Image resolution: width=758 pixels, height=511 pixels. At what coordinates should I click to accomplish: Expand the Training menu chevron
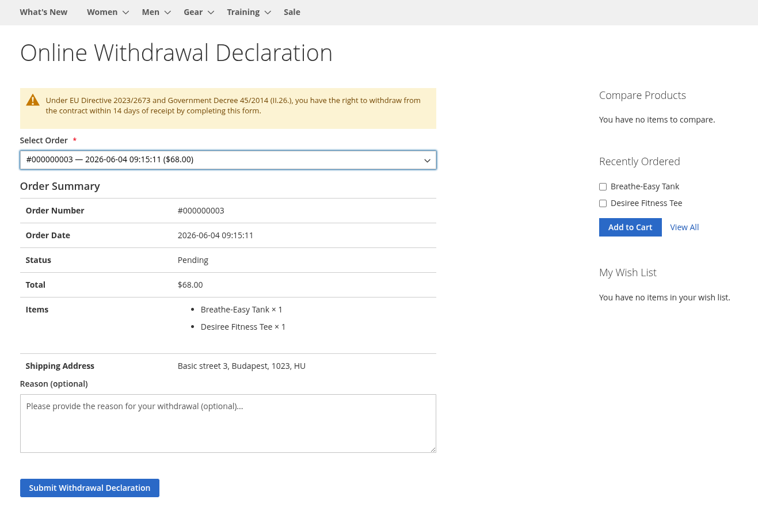coord(268,13)
